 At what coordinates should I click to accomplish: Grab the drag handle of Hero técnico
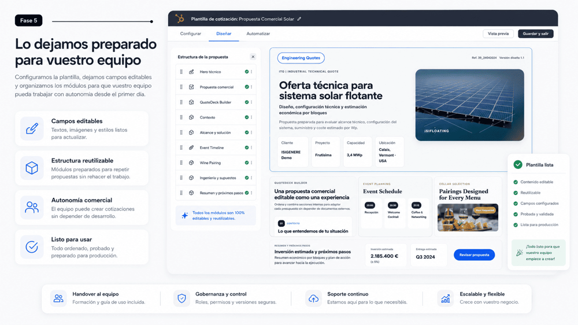click(x=181, y=72)
